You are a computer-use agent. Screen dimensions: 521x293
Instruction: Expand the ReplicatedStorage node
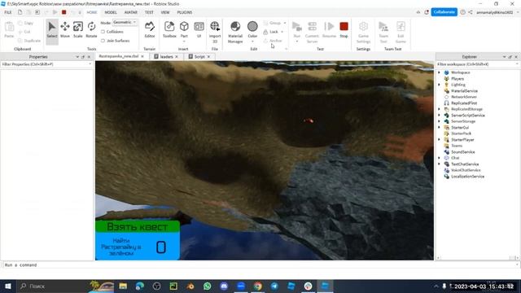click(440, 109)
